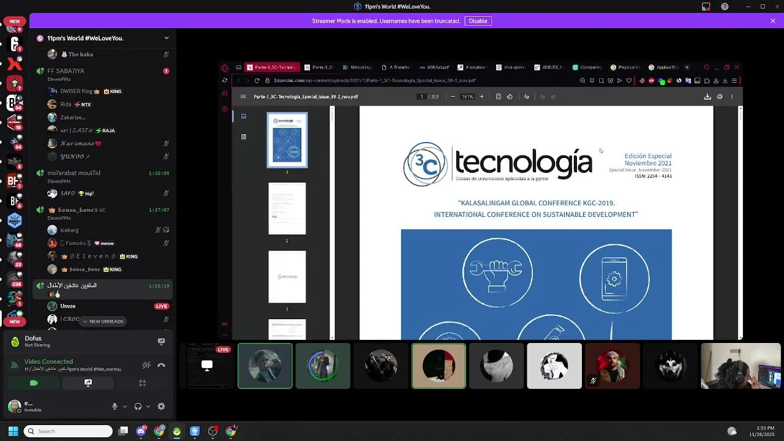784x441 pixels.
Task: Switch to the Applied browser tab
Action: tap(663, 67)
